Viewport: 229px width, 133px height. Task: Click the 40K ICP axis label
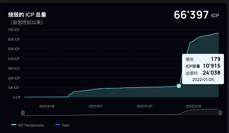click(14, 59)
